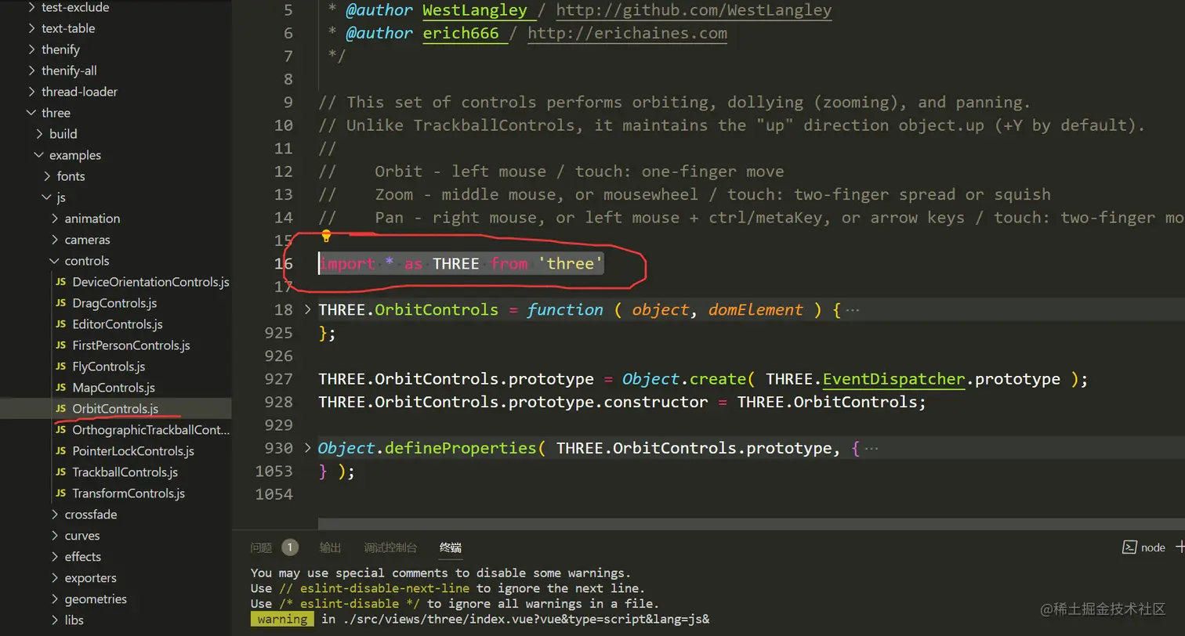Expand the text-table folder

point(31,28)
